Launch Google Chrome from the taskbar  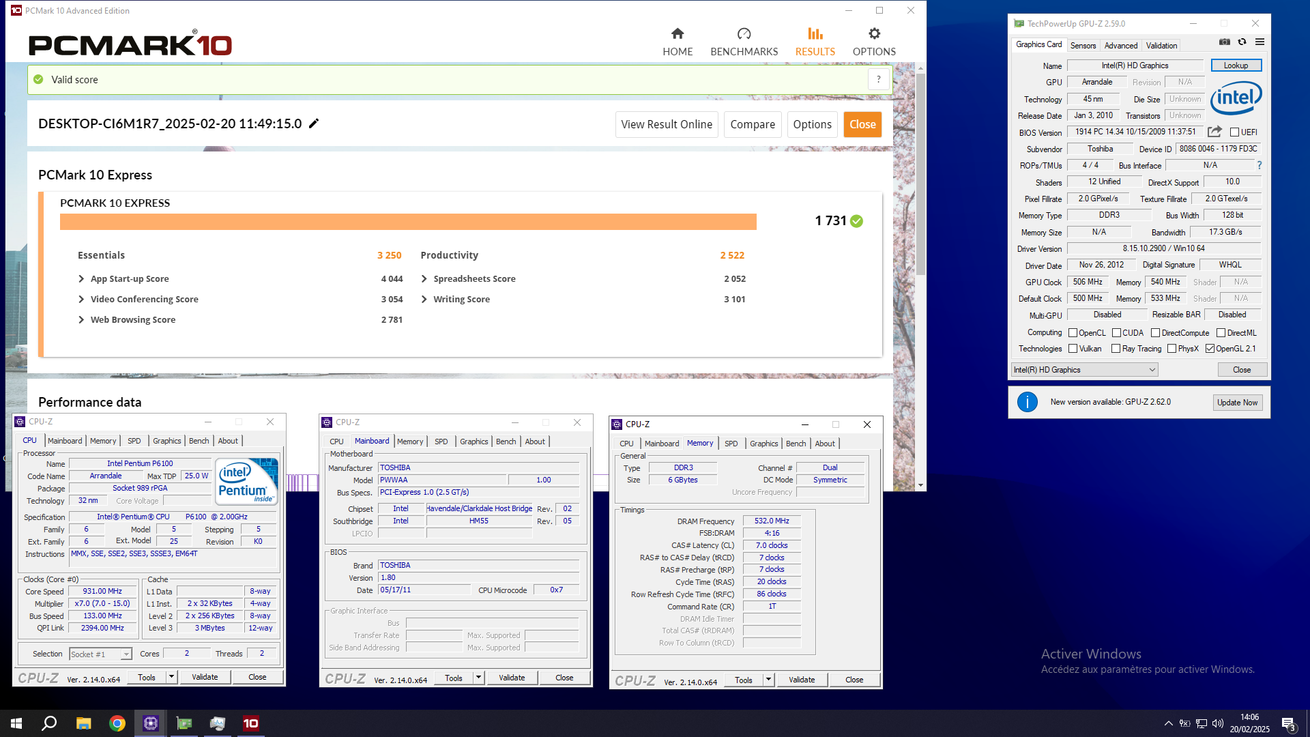pos(117,723)
